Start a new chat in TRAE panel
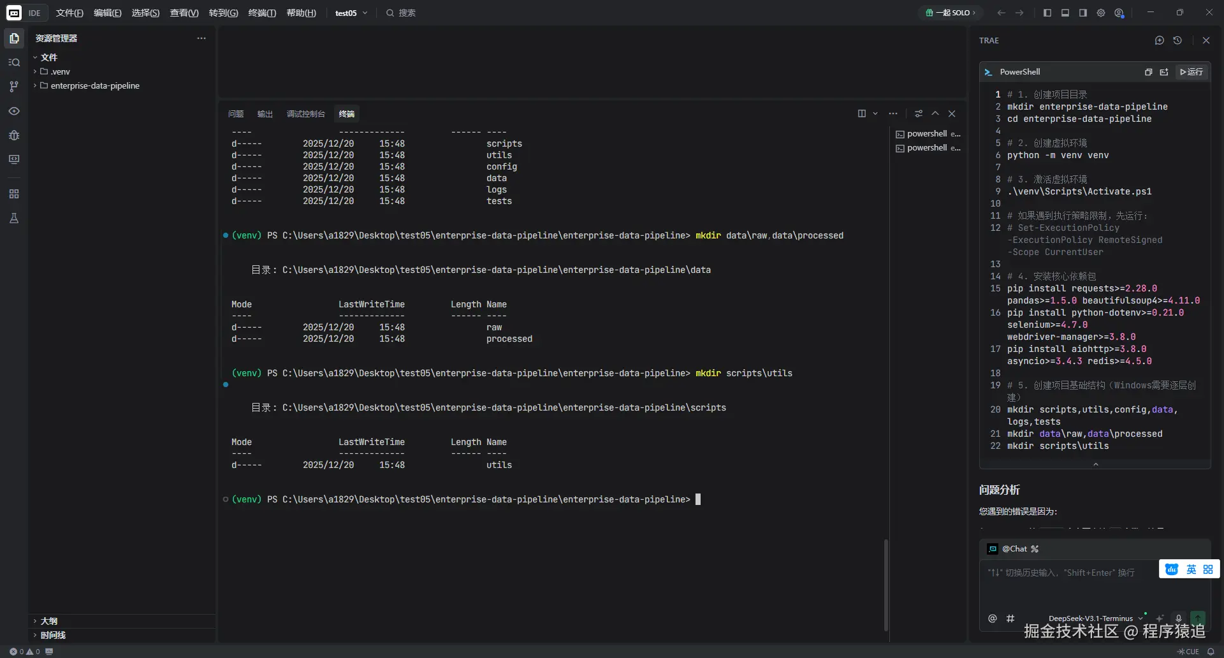 point(1160,40)
